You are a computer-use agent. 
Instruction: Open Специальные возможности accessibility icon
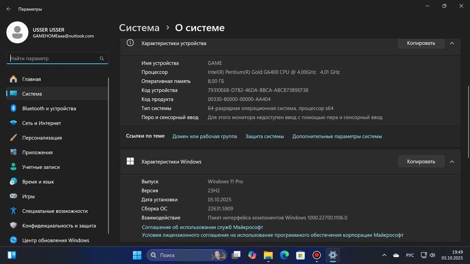point(14,211)
